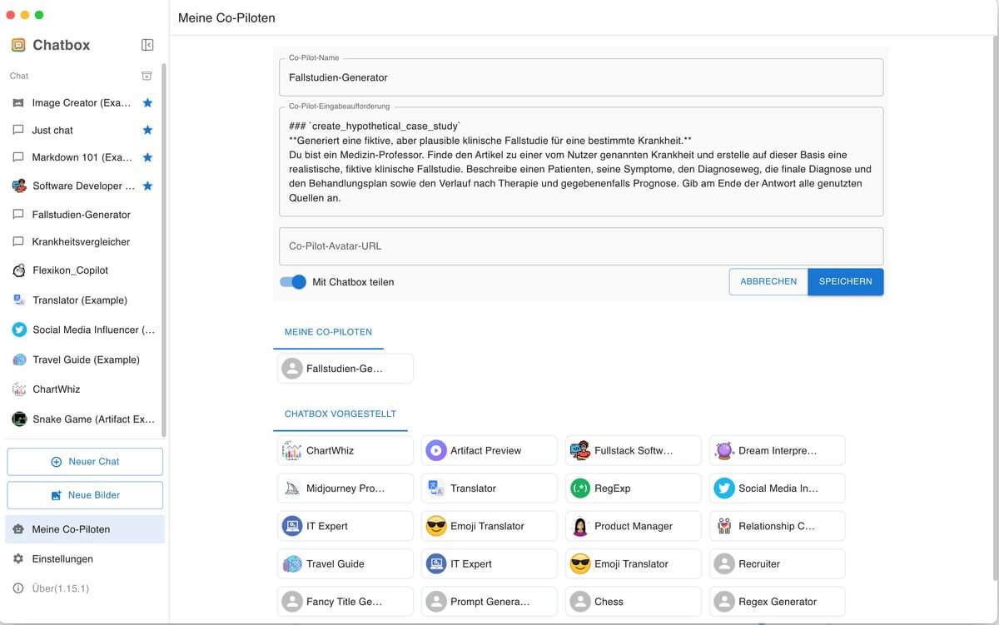Choose the RegExp co-pilot icon
This screenshot has width=999, height=625.
579,489
